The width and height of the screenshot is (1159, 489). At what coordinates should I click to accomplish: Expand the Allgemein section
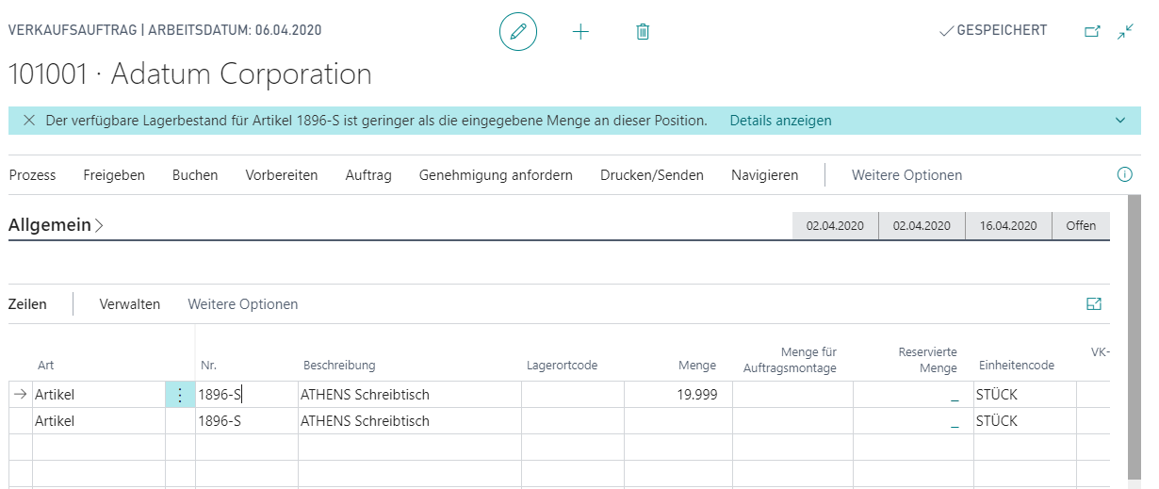click(x=57, y=225)
